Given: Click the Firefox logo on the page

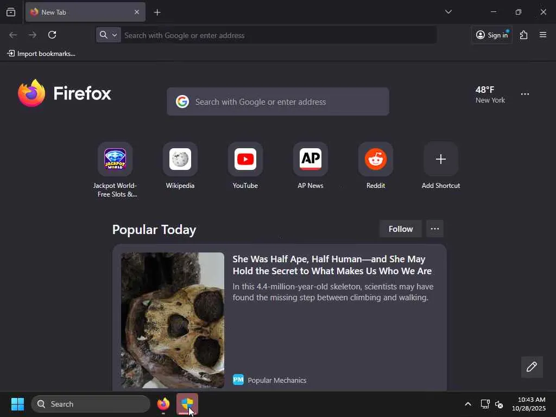Looking at the screenshot, I should coord(65,93).
